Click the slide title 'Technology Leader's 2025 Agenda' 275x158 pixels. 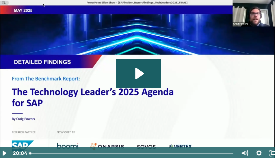[x=93, y=97]
